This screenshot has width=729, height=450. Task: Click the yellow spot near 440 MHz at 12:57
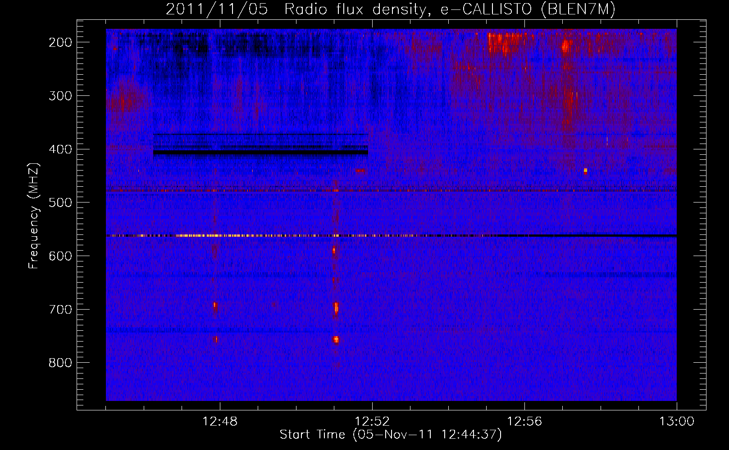(x=585, y=171)
